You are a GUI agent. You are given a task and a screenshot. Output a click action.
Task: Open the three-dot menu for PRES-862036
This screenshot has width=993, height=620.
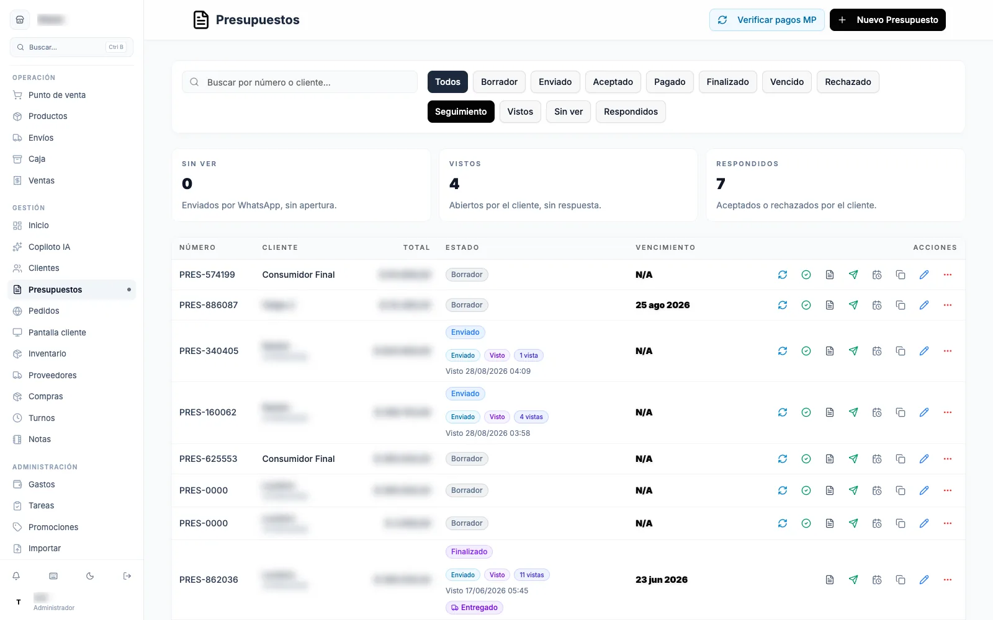[948, 580]
